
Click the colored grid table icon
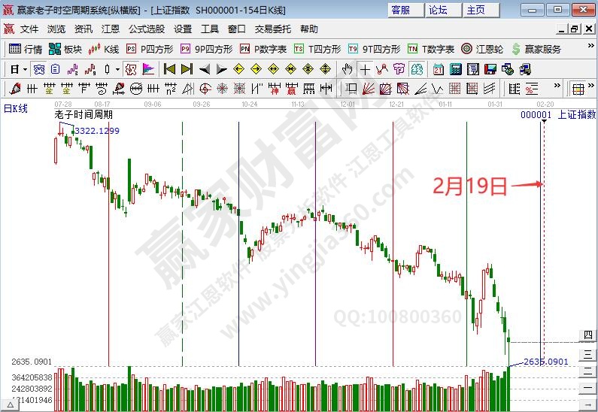coord(578,89)
